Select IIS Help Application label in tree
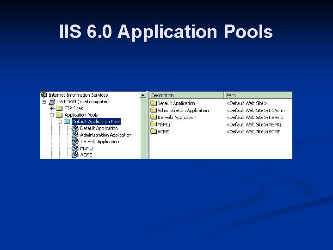The width and height of the screenshot is (333, 250). [x=99, y=142]
